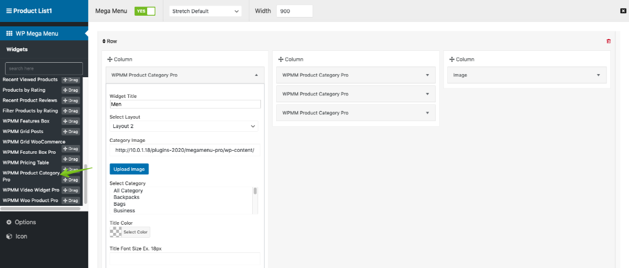Screen dimensions: 629x268
Task: Select Backpacks in category list
Action: 126,197
